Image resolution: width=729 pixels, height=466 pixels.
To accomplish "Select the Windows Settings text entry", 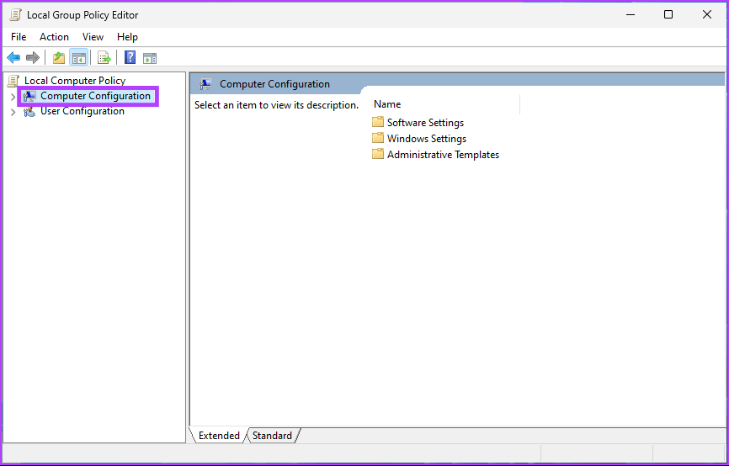I will (427, 139).
